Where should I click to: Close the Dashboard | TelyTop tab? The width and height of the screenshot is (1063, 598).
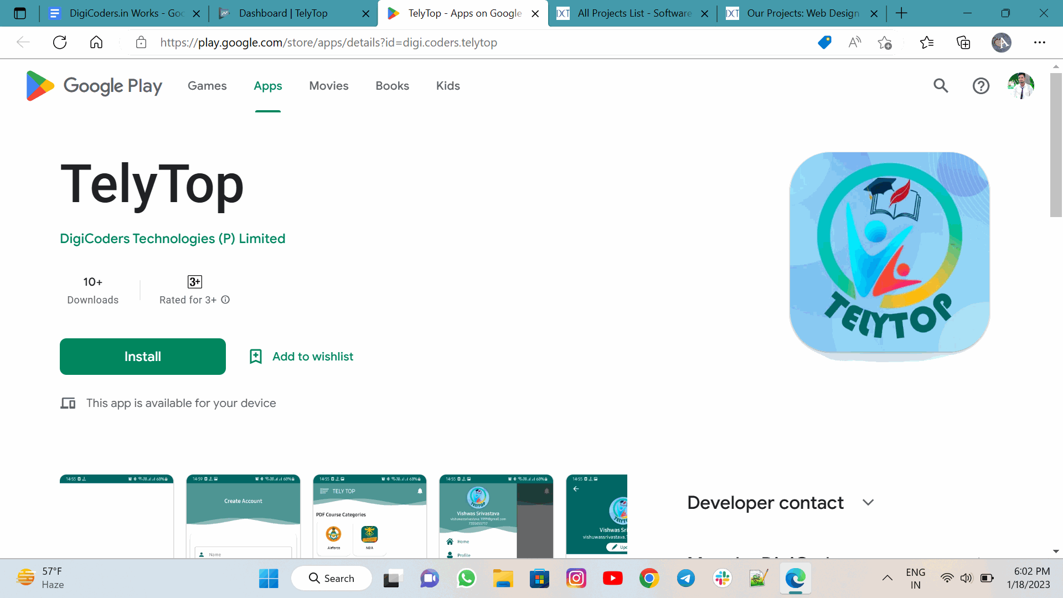[x=366, y=14]
